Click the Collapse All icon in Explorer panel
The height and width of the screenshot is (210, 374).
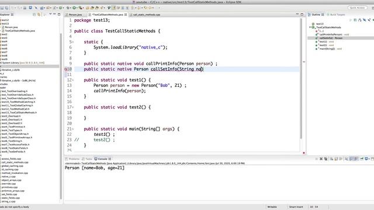tap(34, 15)
